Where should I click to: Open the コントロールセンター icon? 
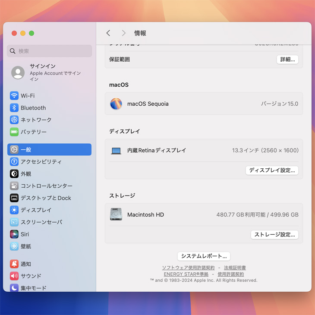pos(14,186)
